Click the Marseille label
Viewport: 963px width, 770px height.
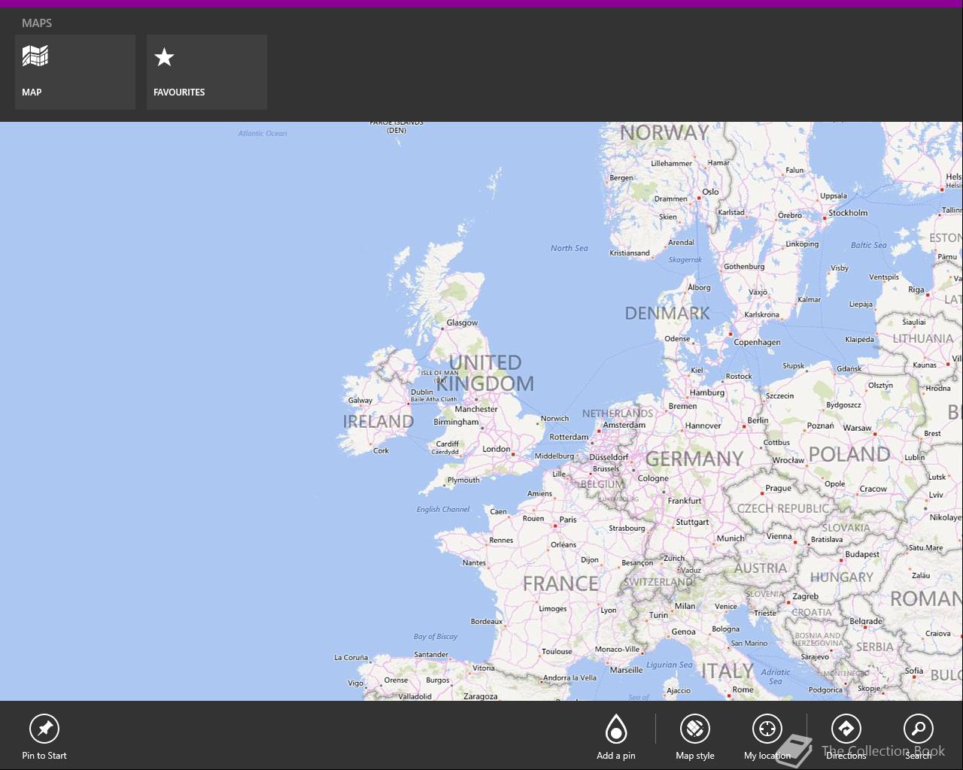(x=627, y=669)
